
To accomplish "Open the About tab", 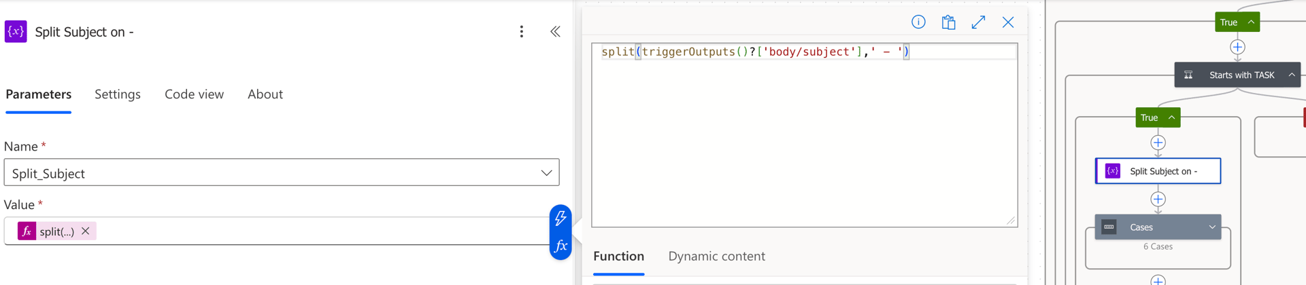I will pos(265,94).
